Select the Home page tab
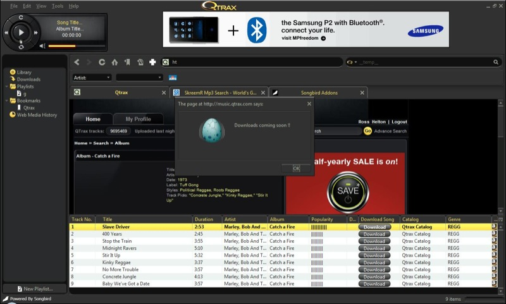Viewport: 506px width, 304px height. click(x=93, y=119)
